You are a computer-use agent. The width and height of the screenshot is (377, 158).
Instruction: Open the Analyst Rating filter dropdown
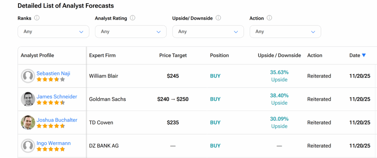pos(131,32)
